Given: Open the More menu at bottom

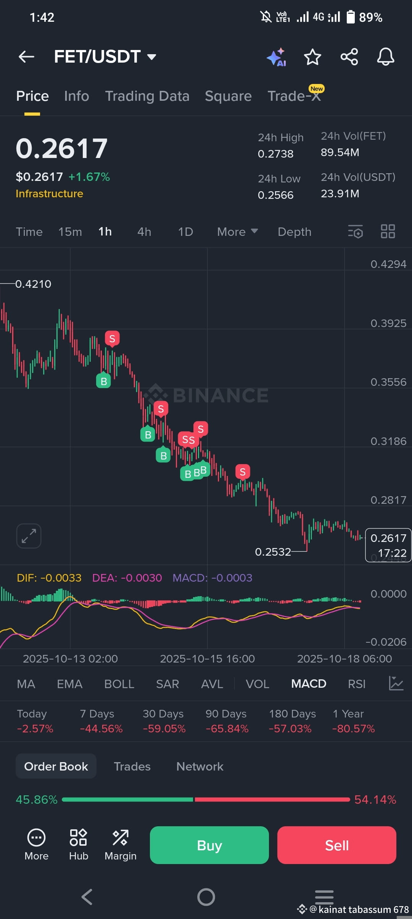Looking at the screenshot, I should point(36,845).
